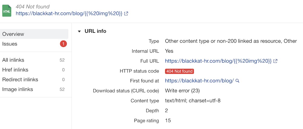
Task: Open the First found at blog link
Action: point(199,81)
